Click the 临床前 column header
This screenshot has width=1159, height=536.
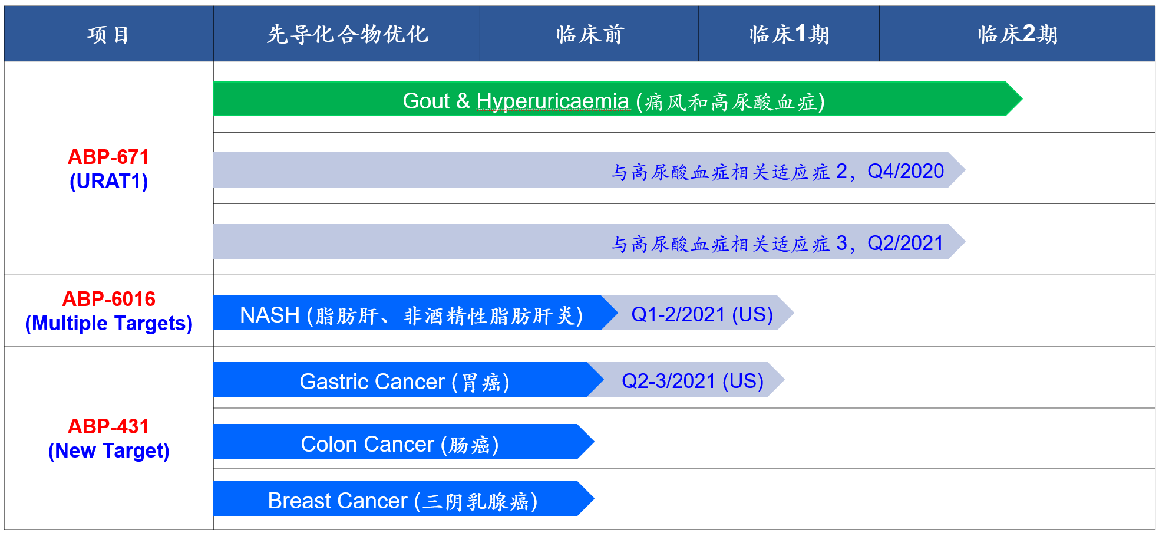[x=589, y=34]
